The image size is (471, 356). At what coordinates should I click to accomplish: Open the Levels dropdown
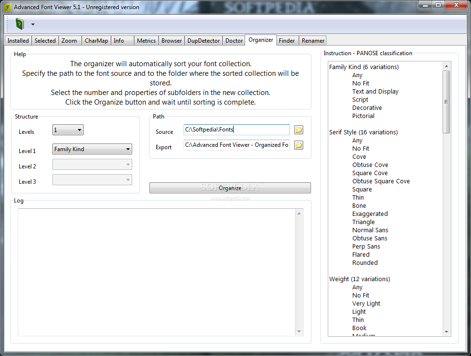pos(68,130)
